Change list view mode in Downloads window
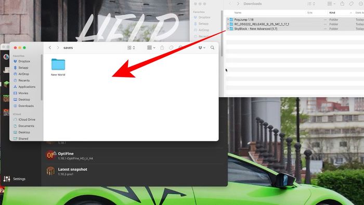364x205 pixels. [x=311, y=4]
